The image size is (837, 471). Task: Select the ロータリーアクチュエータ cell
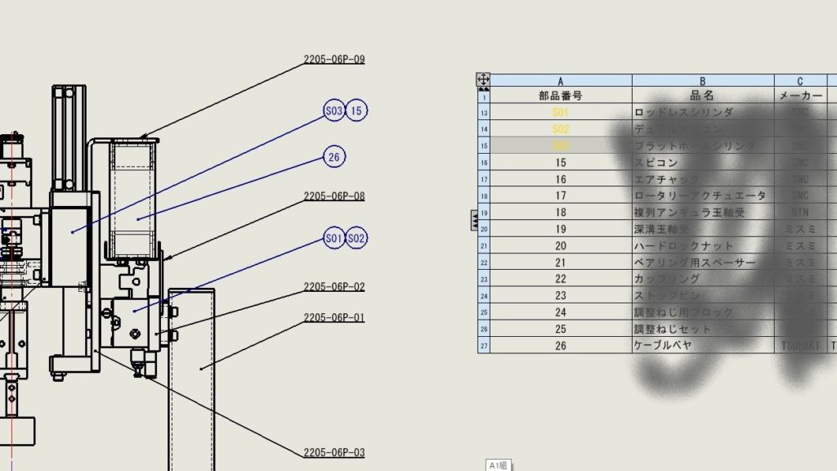tap(702, 196)
